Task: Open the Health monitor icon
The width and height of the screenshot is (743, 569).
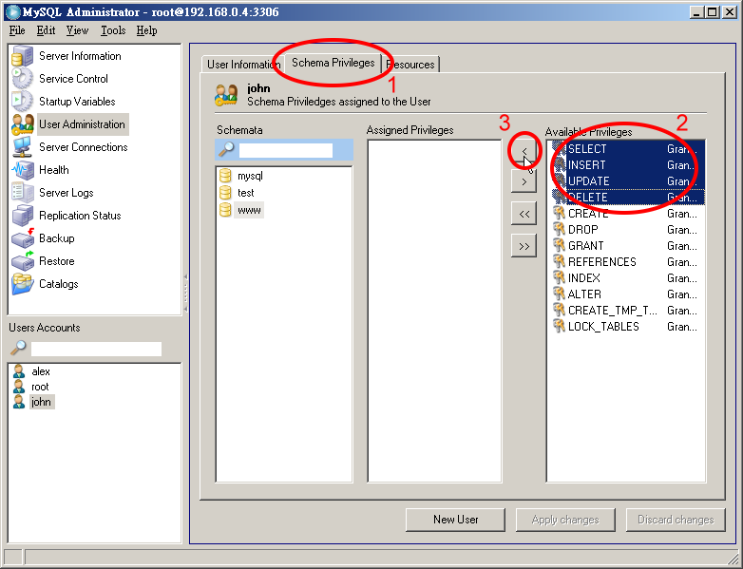Action: coord(23,170)
